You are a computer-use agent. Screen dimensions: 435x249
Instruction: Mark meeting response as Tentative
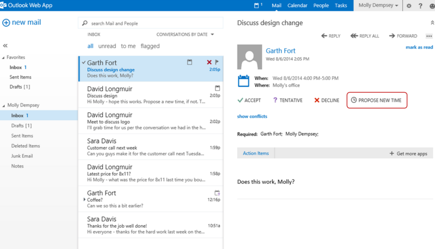(x=288, y=100)
